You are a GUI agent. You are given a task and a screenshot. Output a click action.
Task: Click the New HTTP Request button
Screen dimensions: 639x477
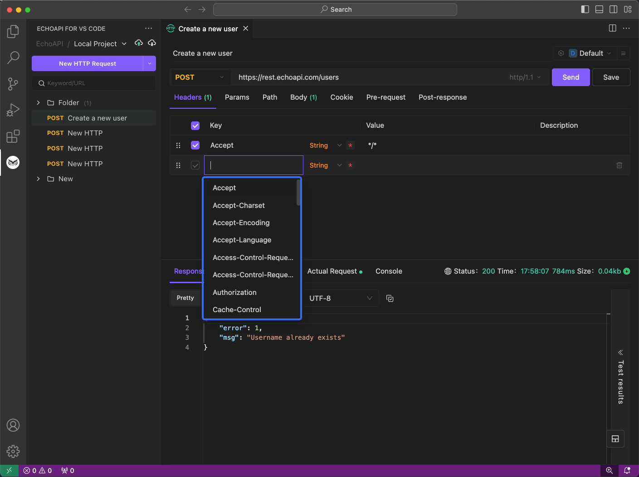click(x=88, y=63)
